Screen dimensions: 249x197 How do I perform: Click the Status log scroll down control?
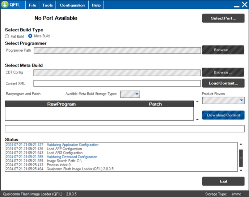[x=241, y=170]
